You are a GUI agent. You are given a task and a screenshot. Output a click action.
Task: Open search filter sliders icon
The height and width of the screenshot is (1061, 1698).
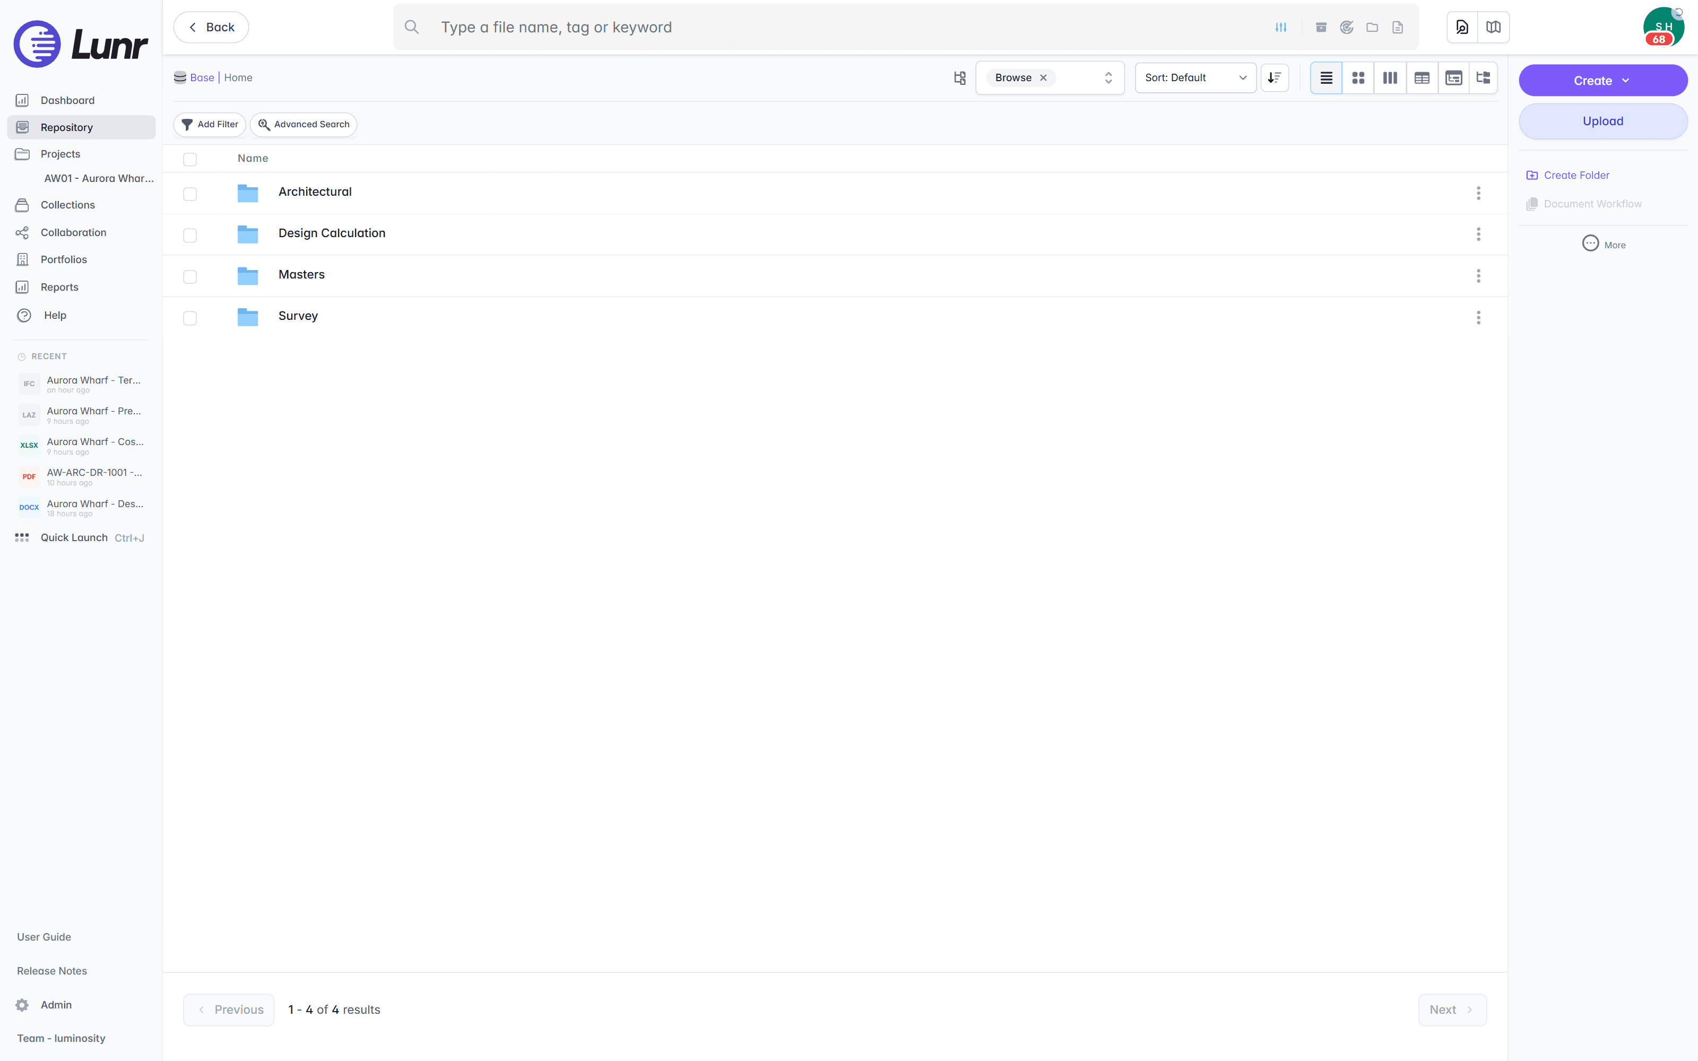[1280, 28]
